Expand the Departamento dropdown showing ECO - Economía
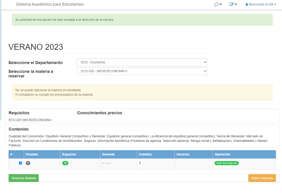The image size is (282, 193). 142,62
